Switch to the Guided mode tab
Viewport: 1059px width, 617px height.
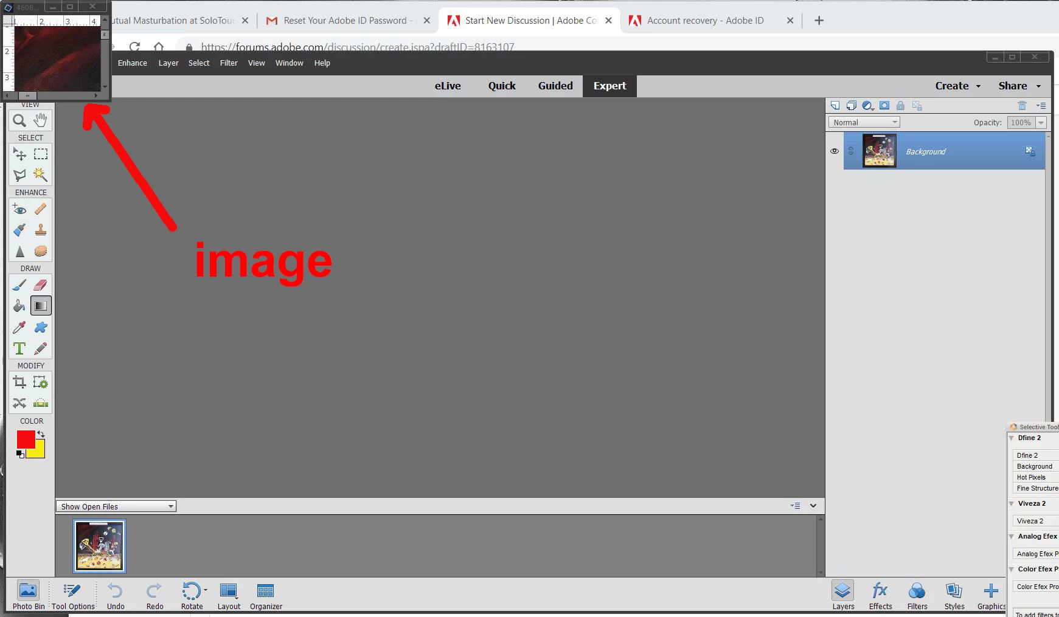coord(555,86)
